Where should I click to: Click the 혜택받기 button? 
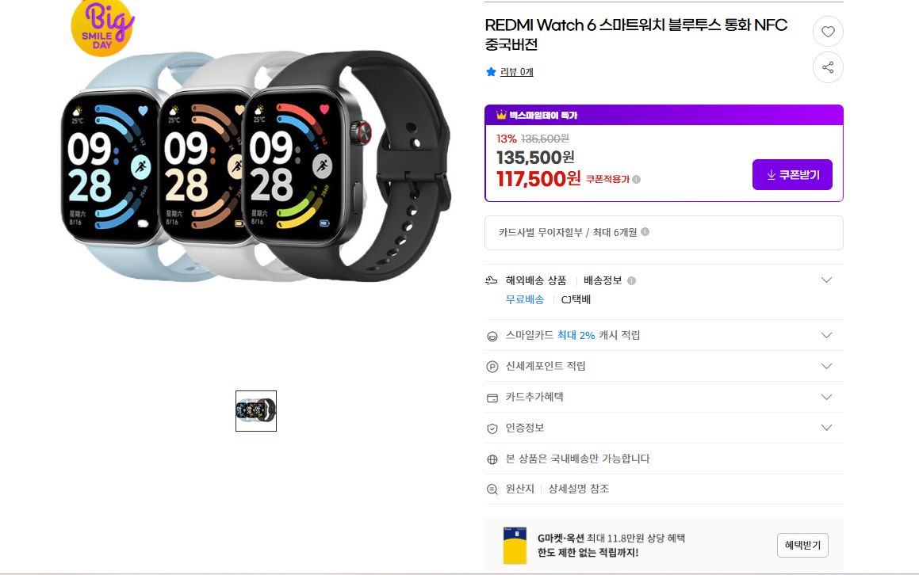[802, 545]
